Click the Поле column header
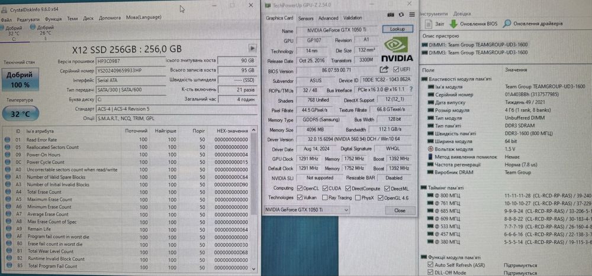 coord(428,70)
